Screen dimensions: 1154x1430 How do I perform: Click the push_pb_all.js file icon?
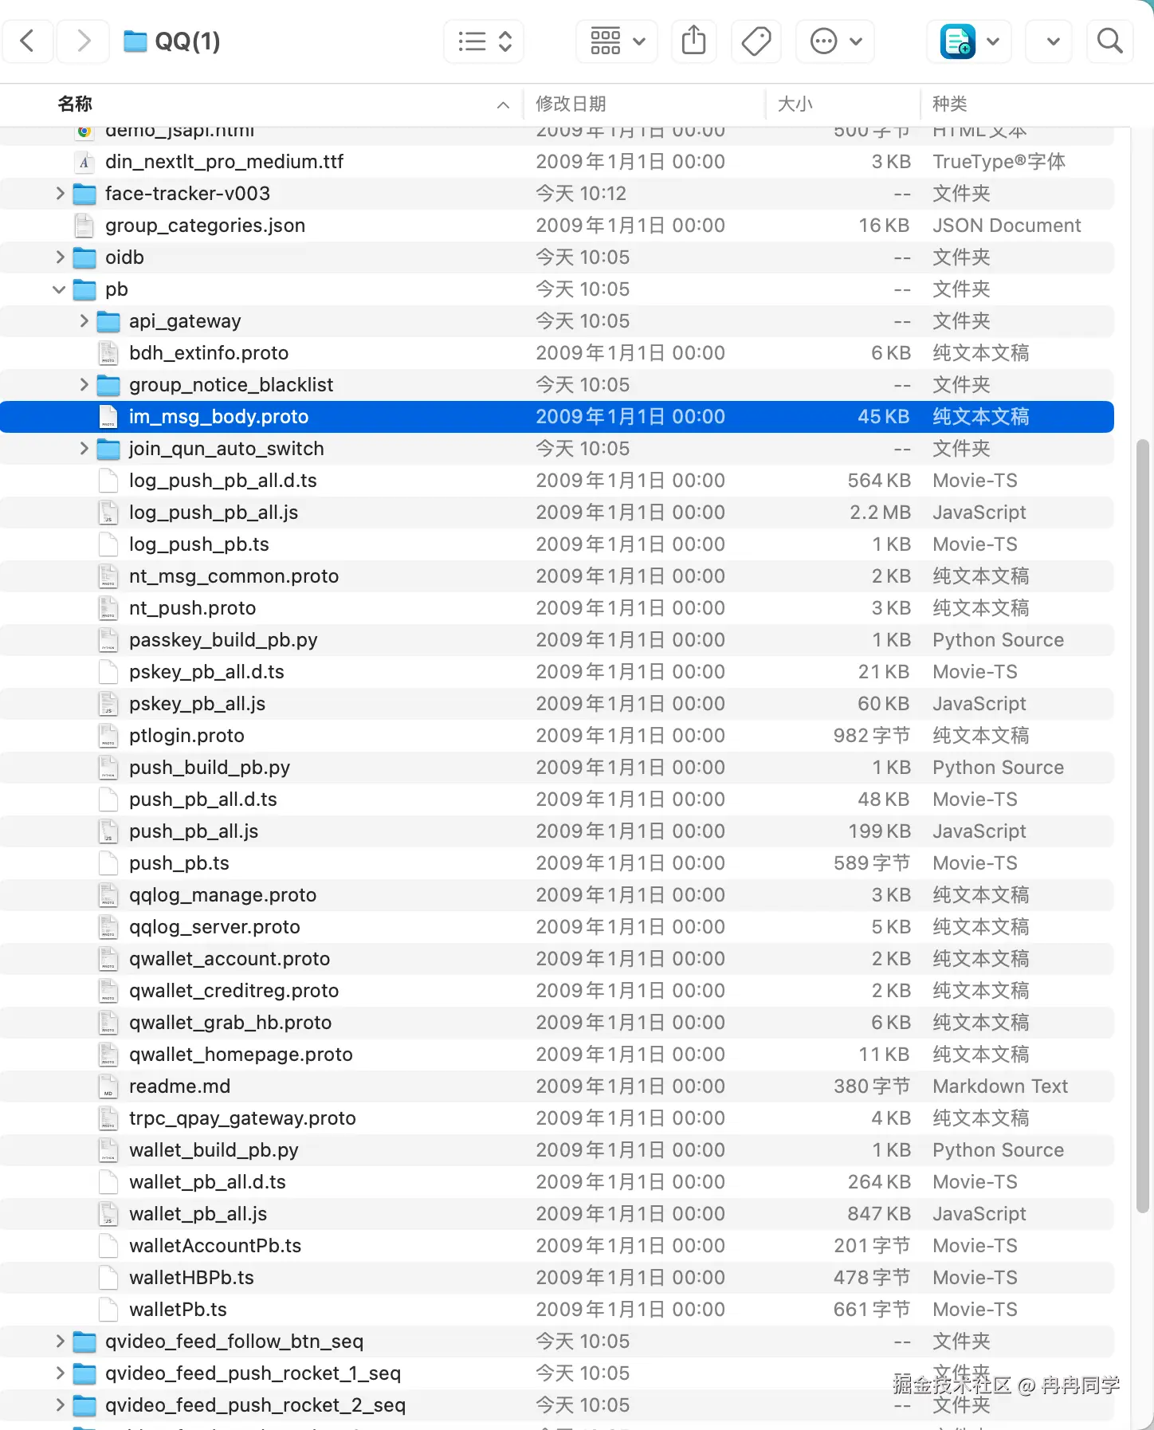(108, 831)
